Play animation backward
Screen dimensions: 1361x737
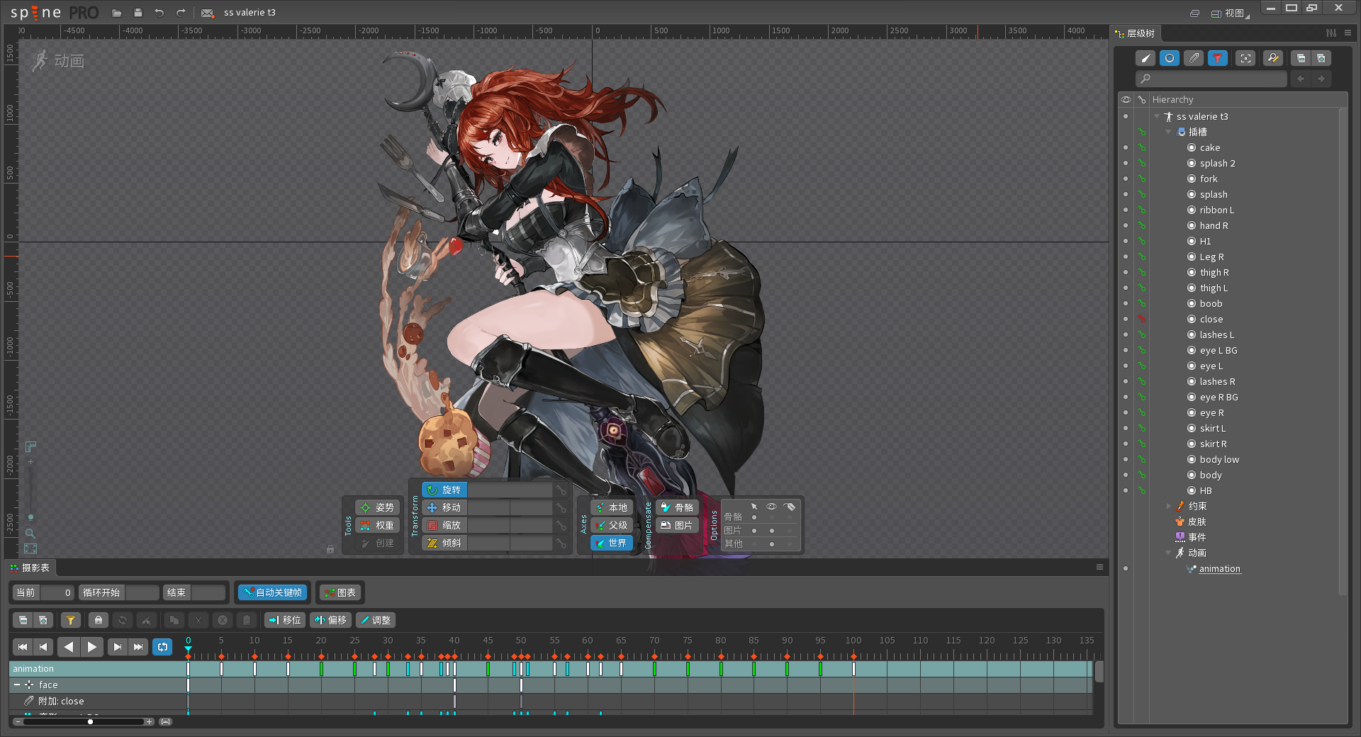point(69,646)
